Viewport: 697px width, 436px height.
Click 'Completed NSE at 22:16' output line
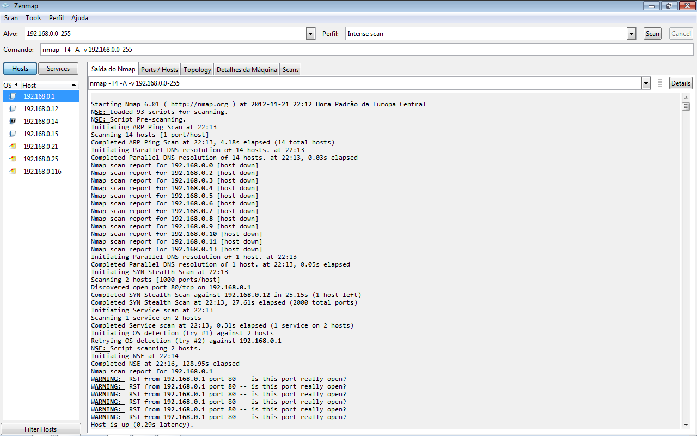(x=165, y=364)
